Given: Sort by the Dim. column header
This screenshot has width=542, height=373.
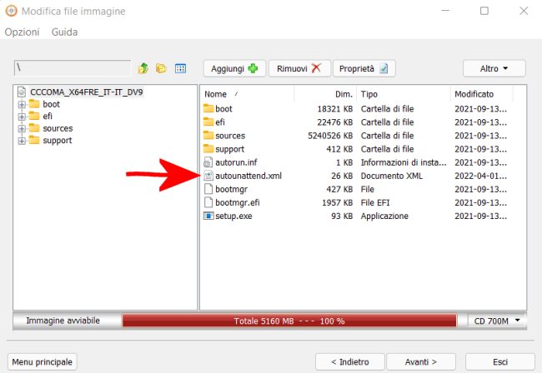Looking at the screenshot, I should [x=325, y=94].
